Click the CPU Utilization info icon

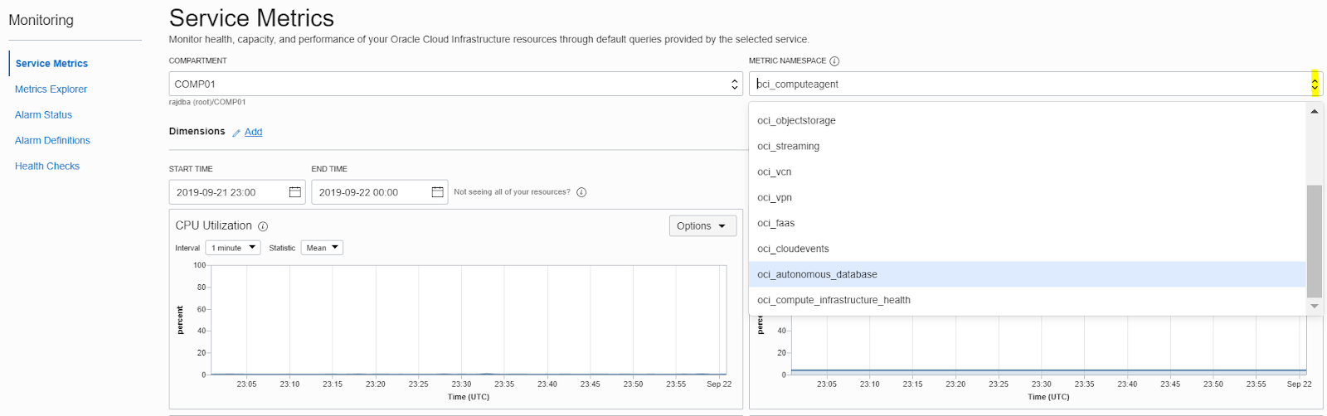pos(263,226)
